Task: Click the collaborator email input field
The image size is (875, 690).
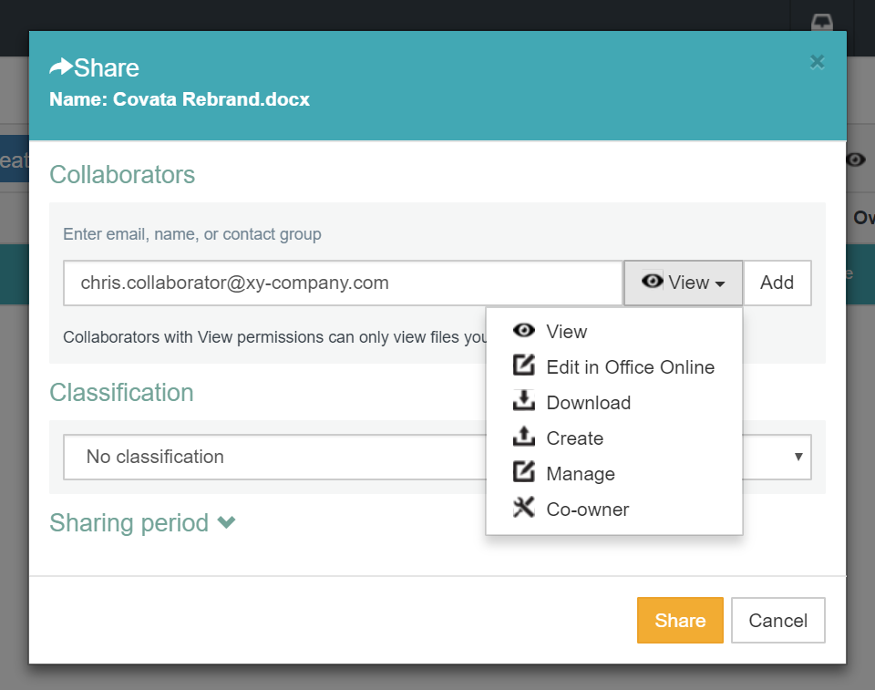Action: [x=343, y=283]
